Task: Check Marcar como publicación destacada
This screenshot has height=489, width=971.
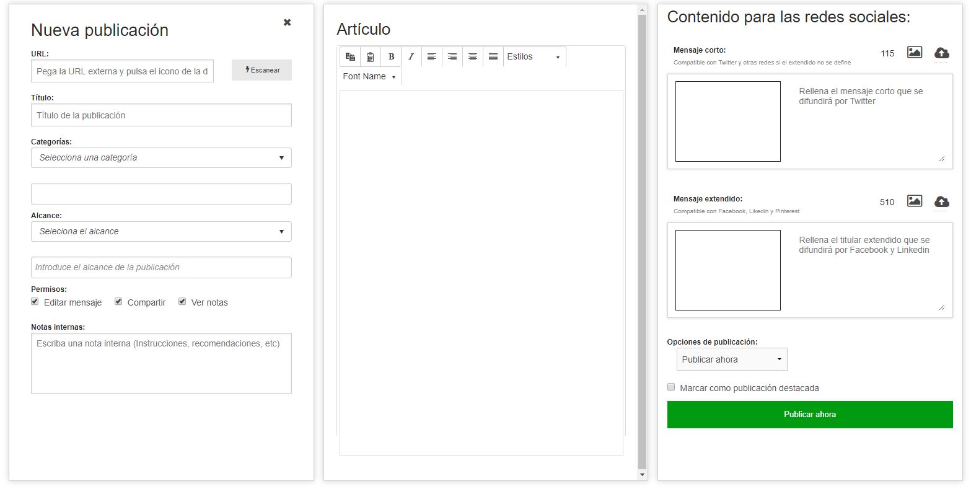Action: [x=671, y=387]
